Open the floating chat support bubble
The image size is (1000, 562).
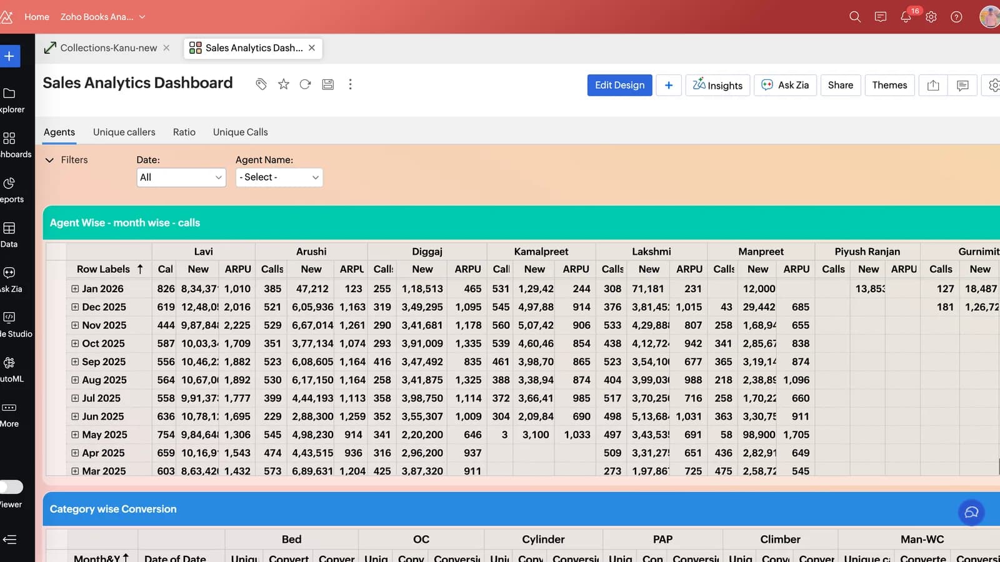tap(971, 512)
